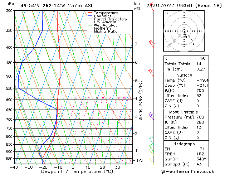Click the 'Totals Totals' value 14

pyautogui.click(x=199, y=64)
